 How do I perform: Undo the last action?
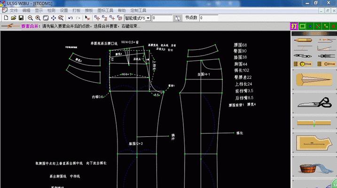[71, 18]
